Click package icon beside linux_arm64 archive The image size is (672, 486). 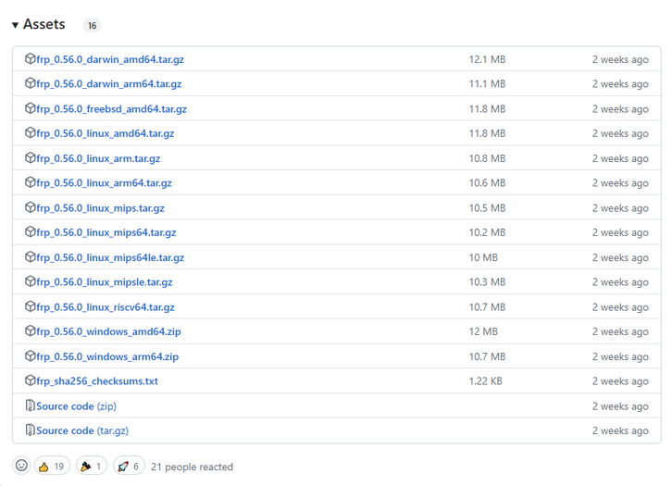[x=31, y=182]
